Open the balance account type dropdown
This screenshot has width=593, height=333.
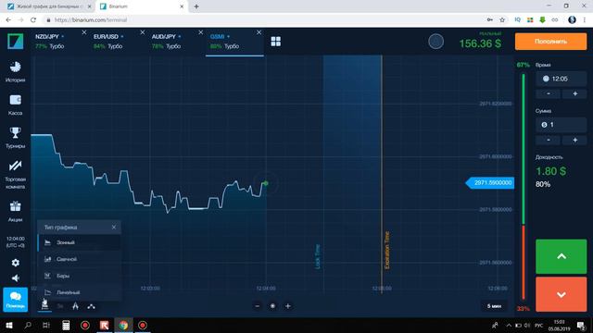pos(480,41)
